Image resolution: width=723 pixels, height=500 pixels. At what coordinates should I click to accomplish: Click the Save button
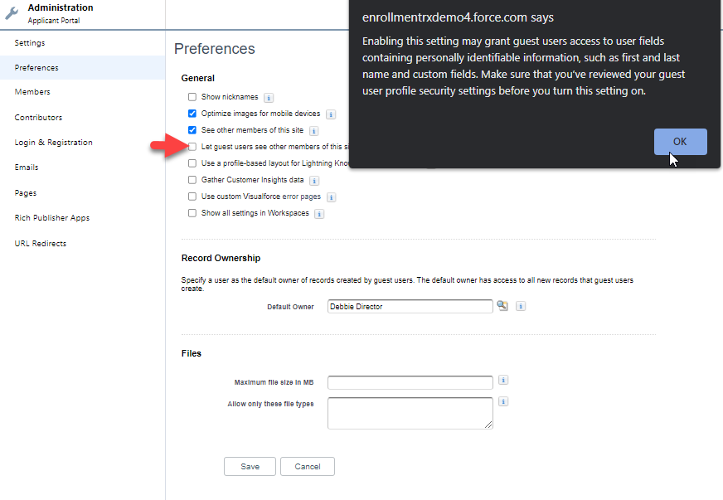[250, 467]
